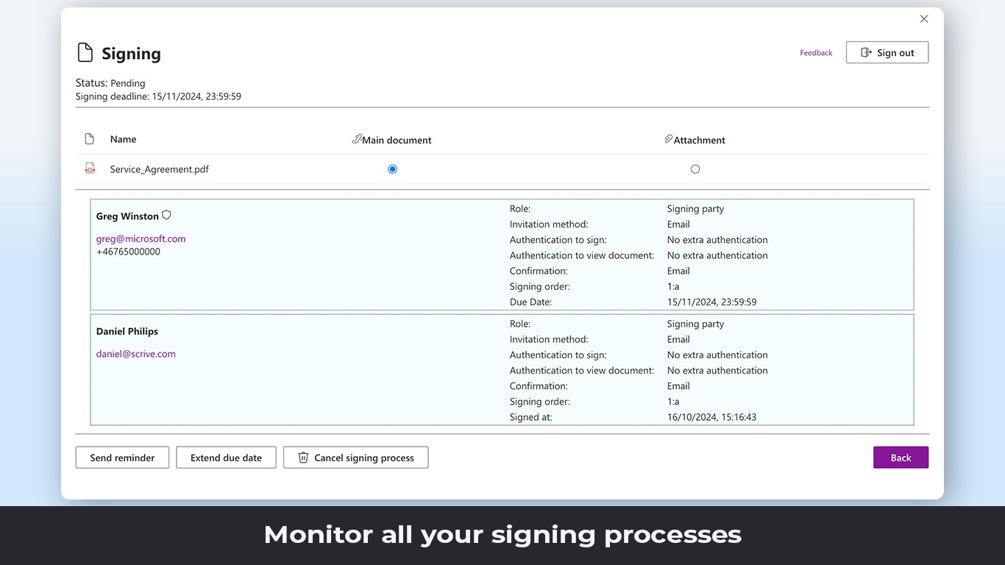Select Main document radio for Service_Agreement.pdf
1005x565 pixels.
(392, 169)
